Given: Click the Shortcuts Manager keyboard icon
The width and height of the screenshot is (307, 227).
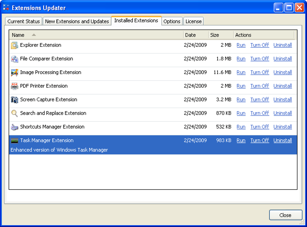Looking at the screenshot, I should coord(14,127).
